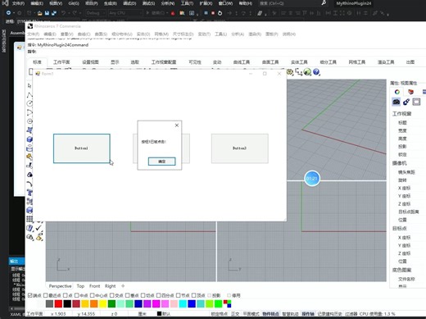426x319 pixels.
Task: Open Rhino's second toolbar tab after Standard
Action: pos(61,62)
